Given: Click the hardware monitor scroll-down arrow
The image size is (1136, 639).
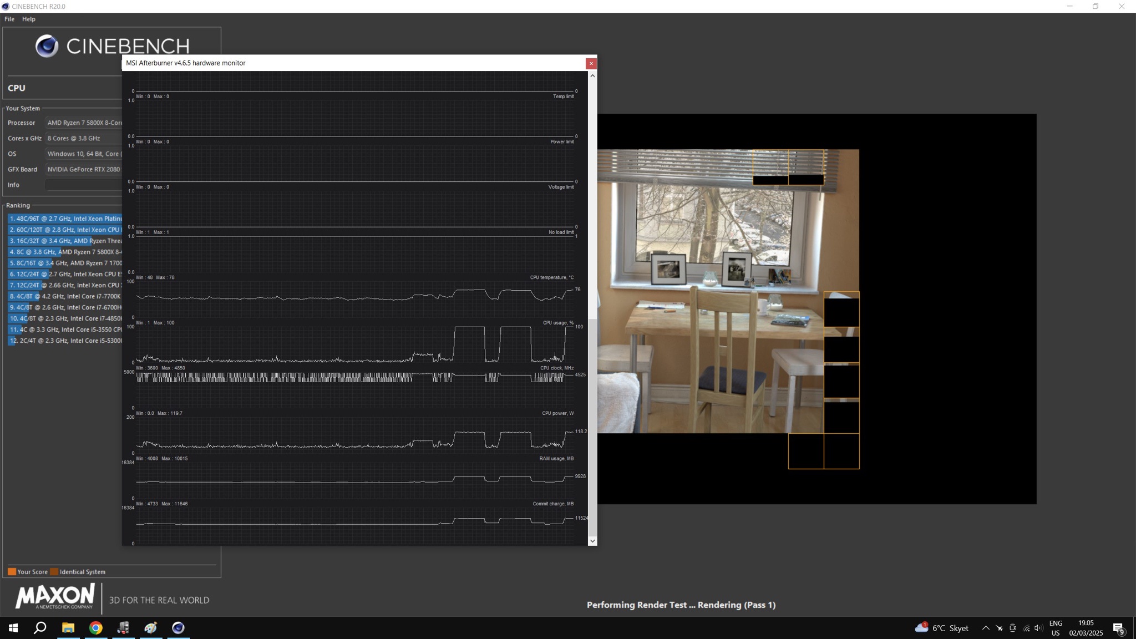Looking at the screenshot, I should point(592,541).
